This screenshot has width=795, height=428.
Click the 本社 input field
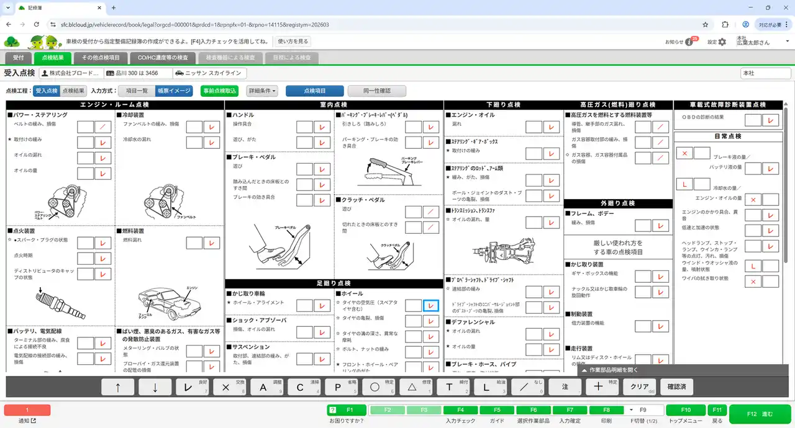point(765,73)
